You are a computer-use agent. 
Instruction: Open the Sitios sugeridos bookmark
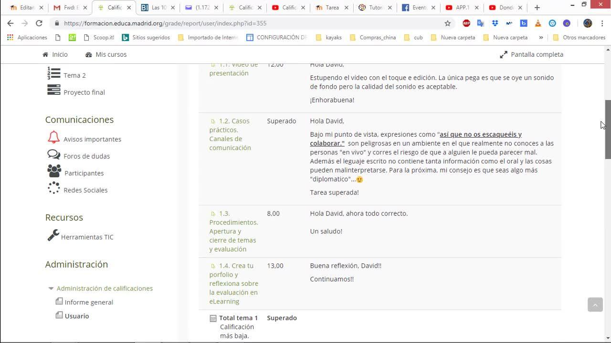tap(146, 37)
